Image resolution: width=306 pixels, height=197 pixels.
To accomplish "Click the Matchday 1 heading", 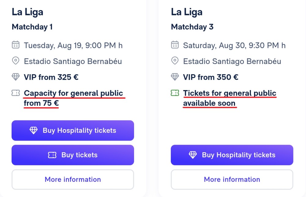I will tap(32, 27).
